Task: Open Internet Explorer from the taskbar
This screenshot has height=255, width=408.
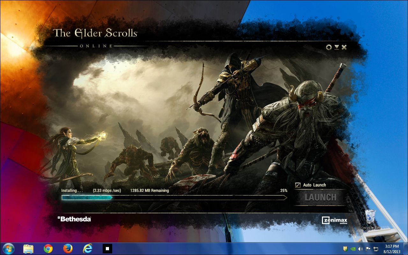Action: click(88, 249)
